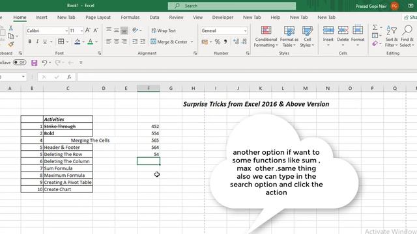
Task: Click cell containing 452
Action: click(x=149, y=126)
